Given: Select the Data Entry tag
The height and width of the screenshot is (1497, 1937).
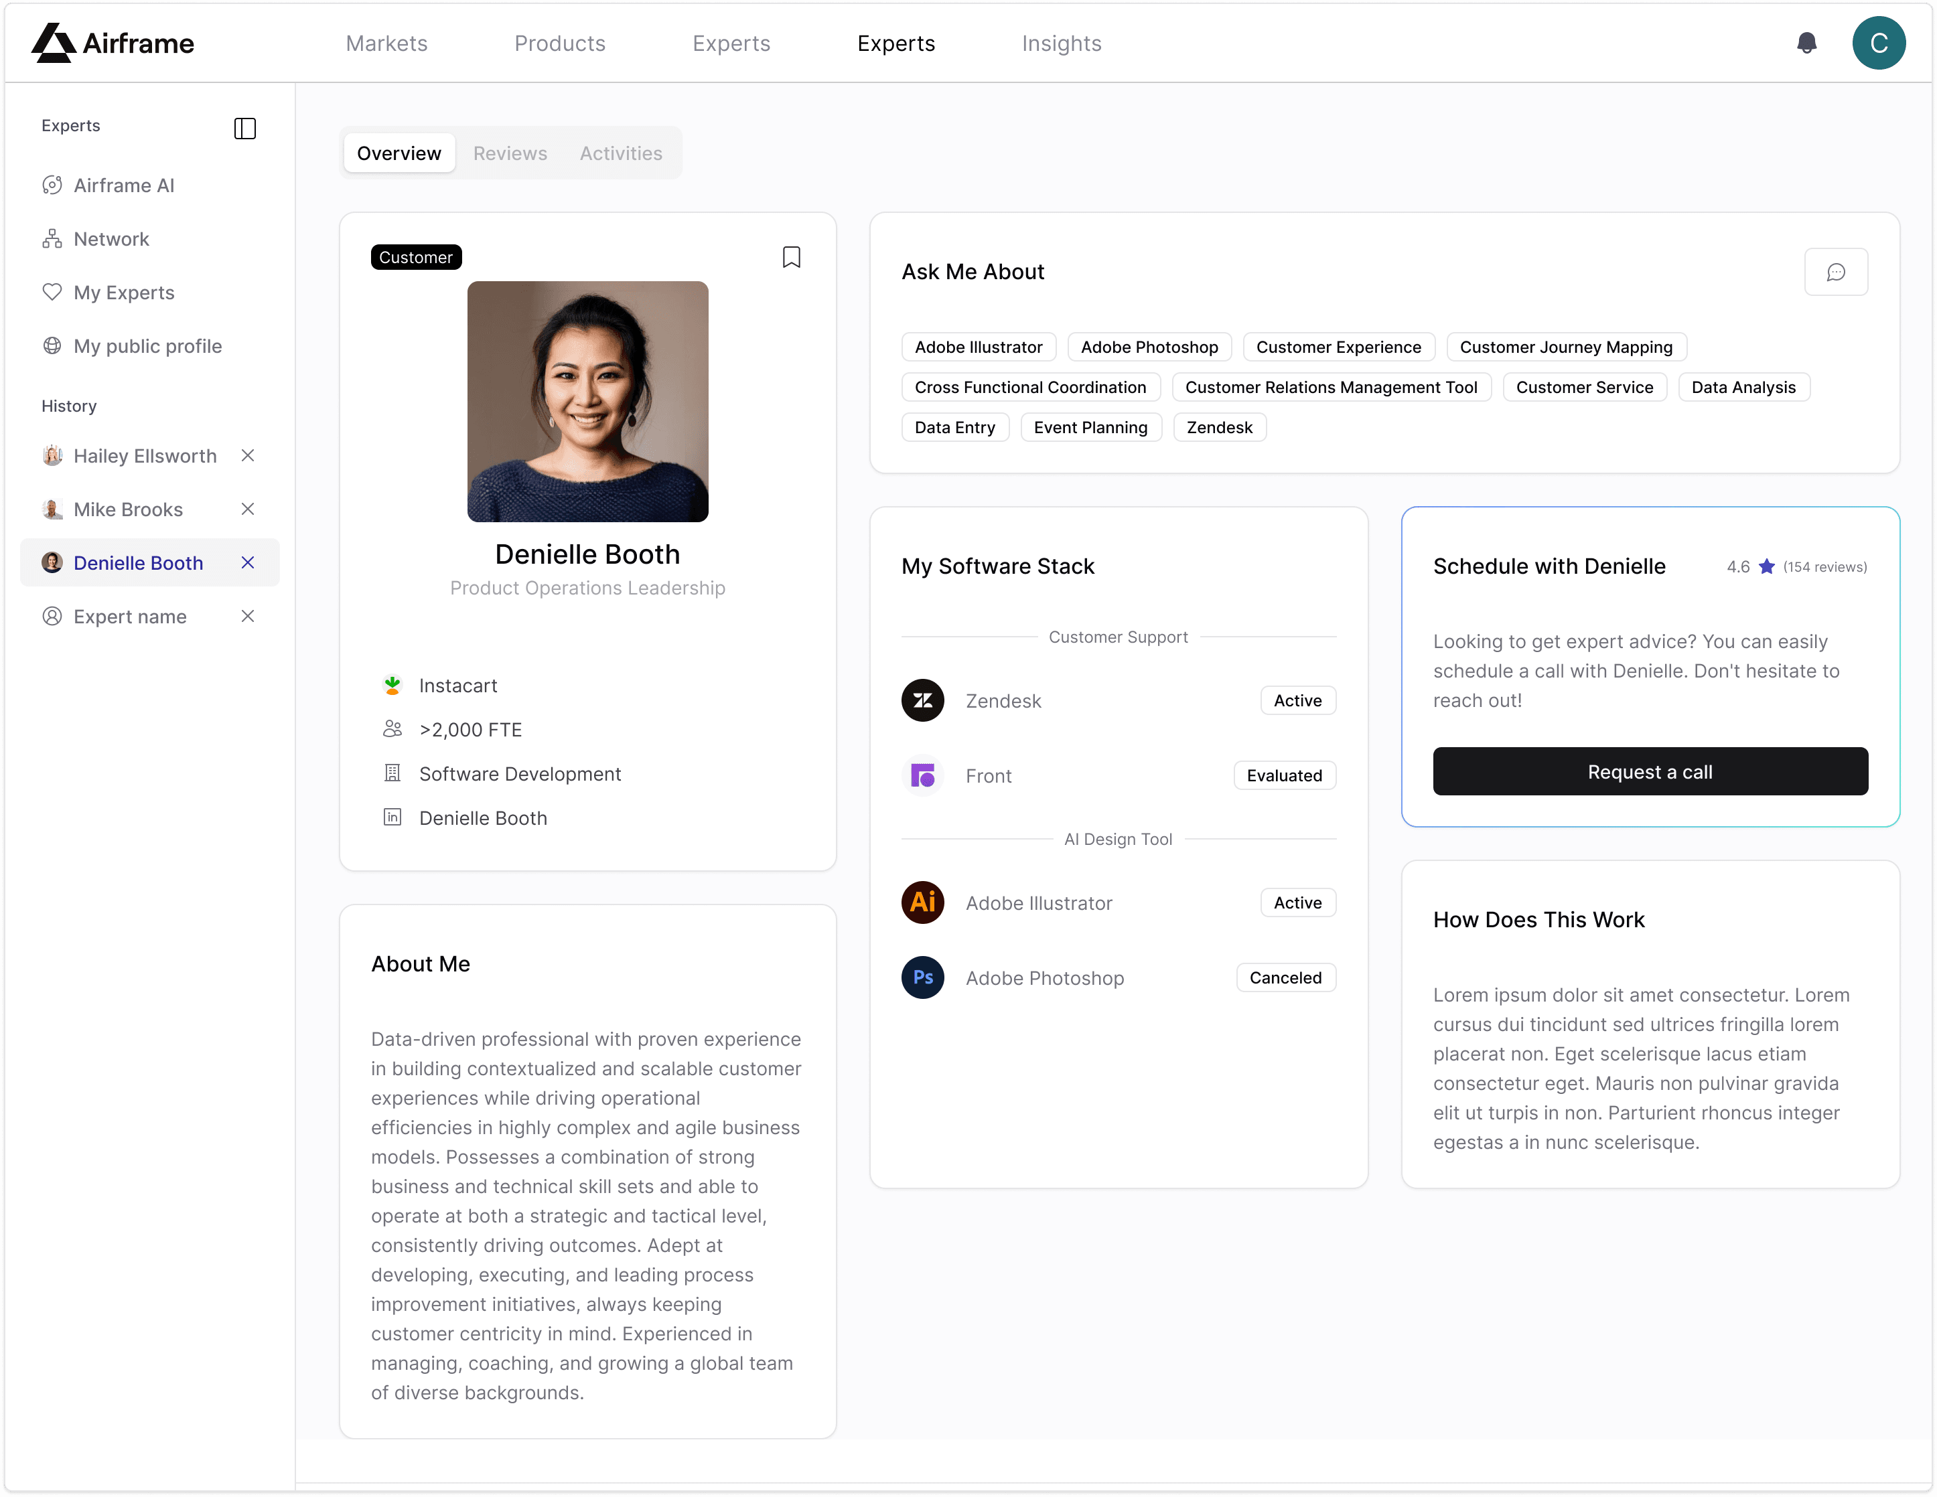Looking at the screenshot, I should click(x=955, y=427).
